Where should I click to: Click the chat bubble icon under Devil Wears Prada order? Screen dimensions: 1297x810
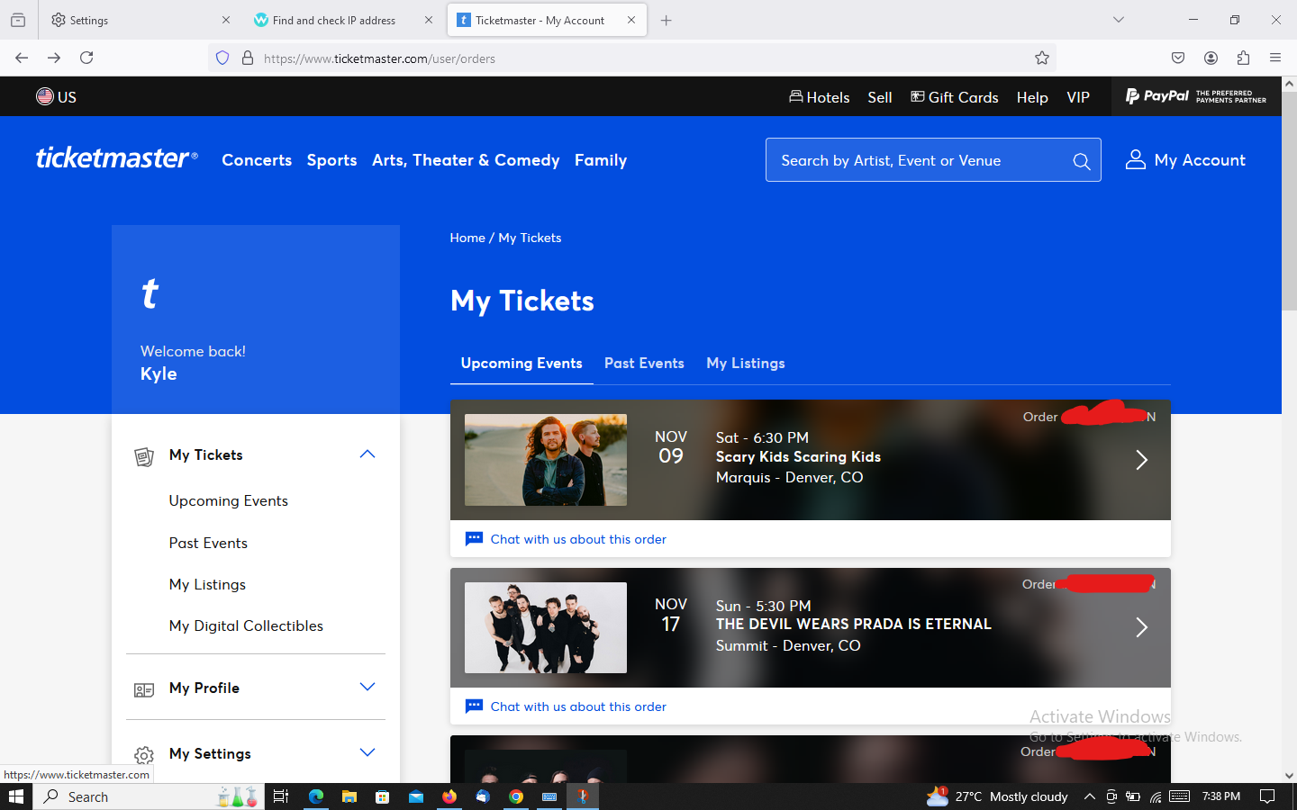point(474,706)
